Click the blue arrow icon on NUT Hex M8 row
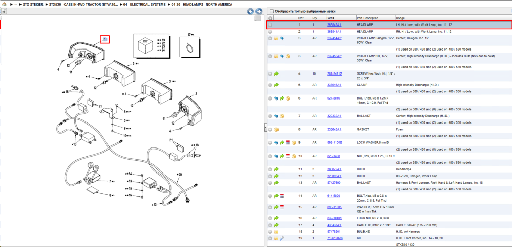 coord(276,156)
